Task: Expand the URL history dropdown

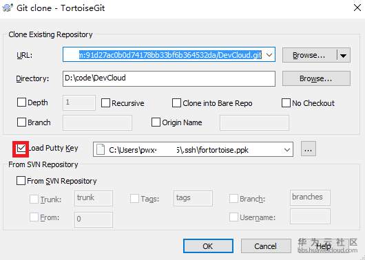Action: coord(269,55)
